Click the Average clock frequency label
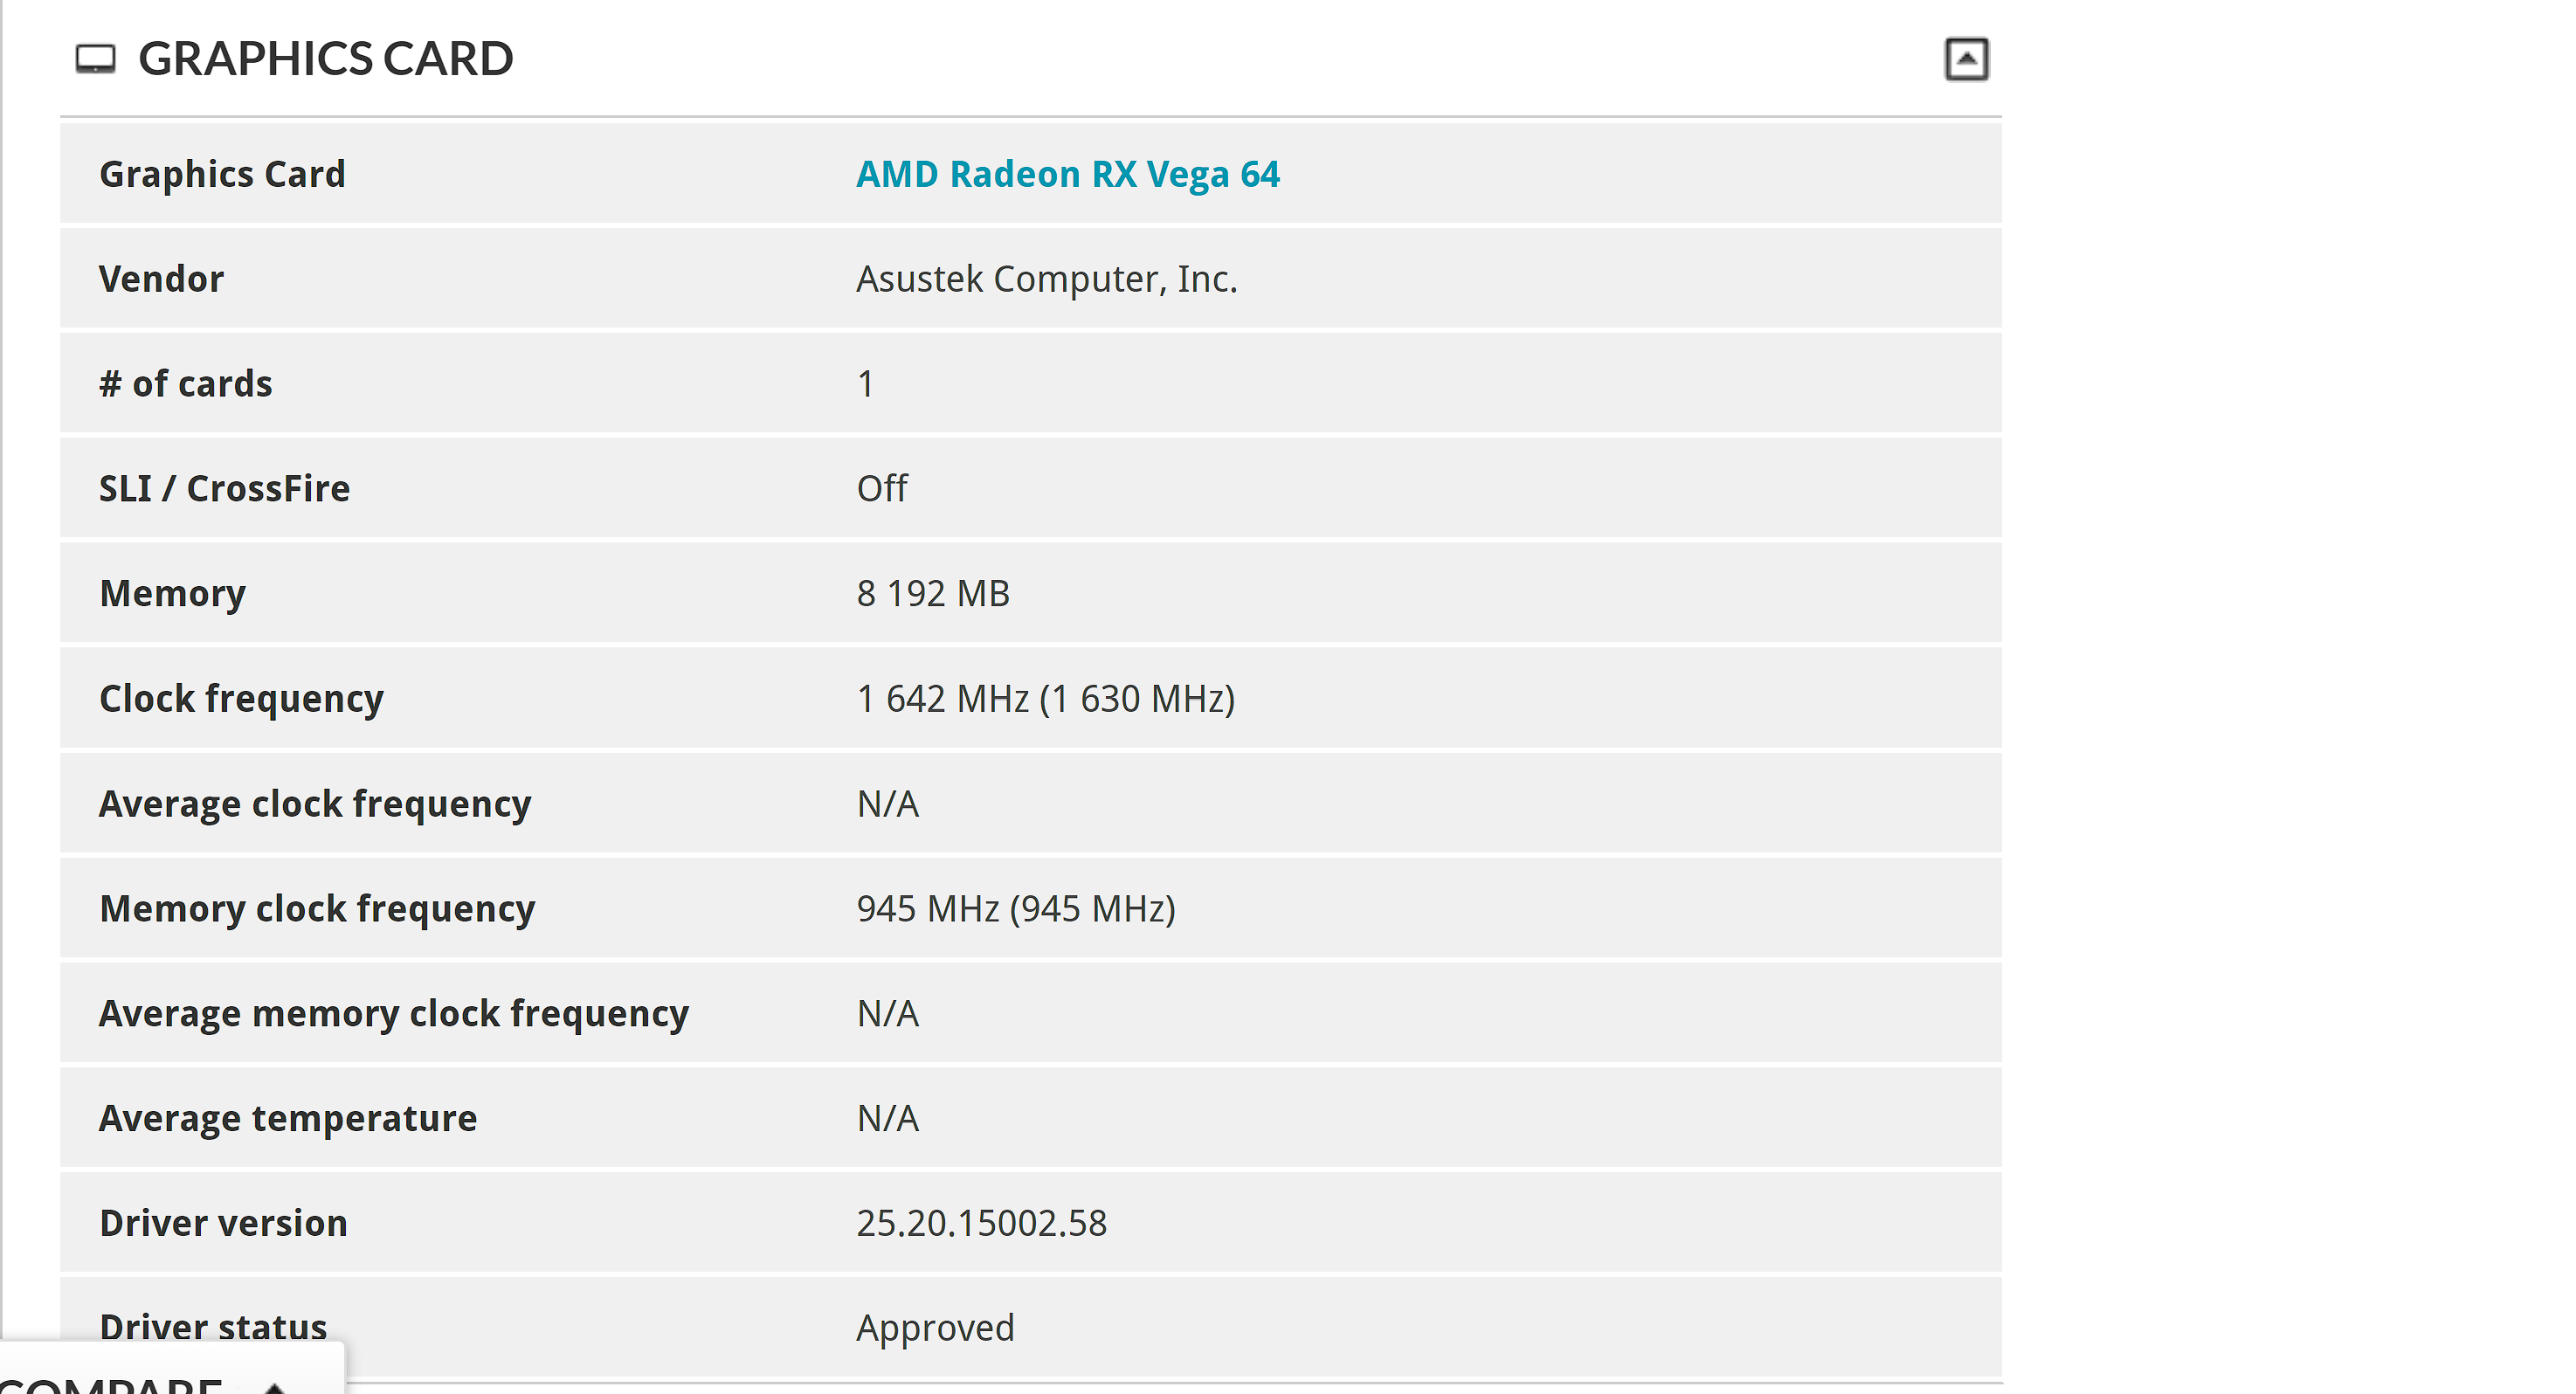The height and width of the screenshot is (1394, 2576). click(x=315, y=803)
